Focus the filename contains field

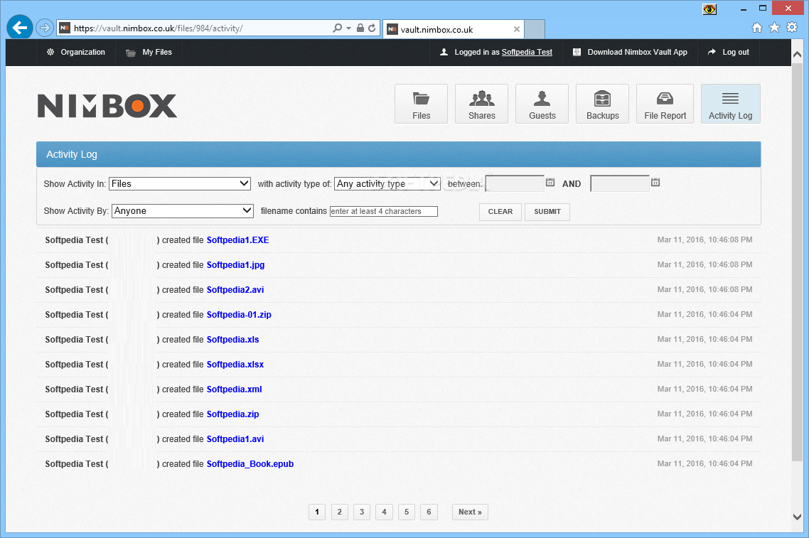click(x=383, y=212)
